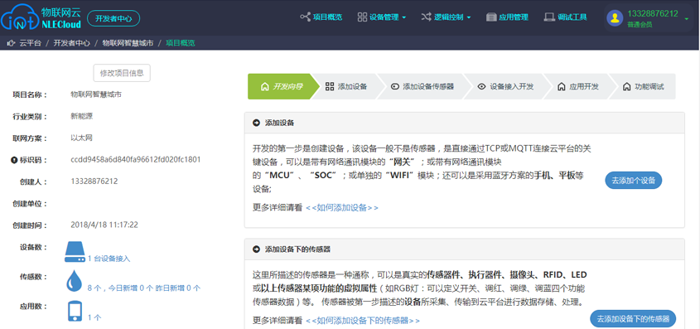
Task: Click the blue device drive icon
Action: (75, 252)
